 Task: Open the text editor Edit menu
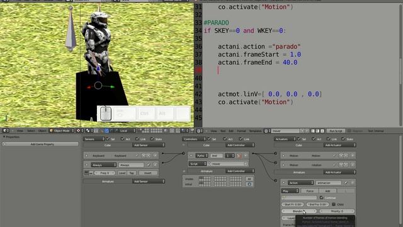pyautogui.click(x=231, y=131)
